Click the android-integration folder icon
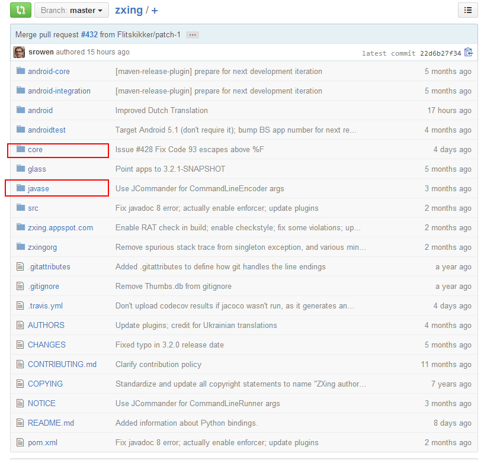The image size is (484, 460). pyautogui.click(x=21, y=90)
